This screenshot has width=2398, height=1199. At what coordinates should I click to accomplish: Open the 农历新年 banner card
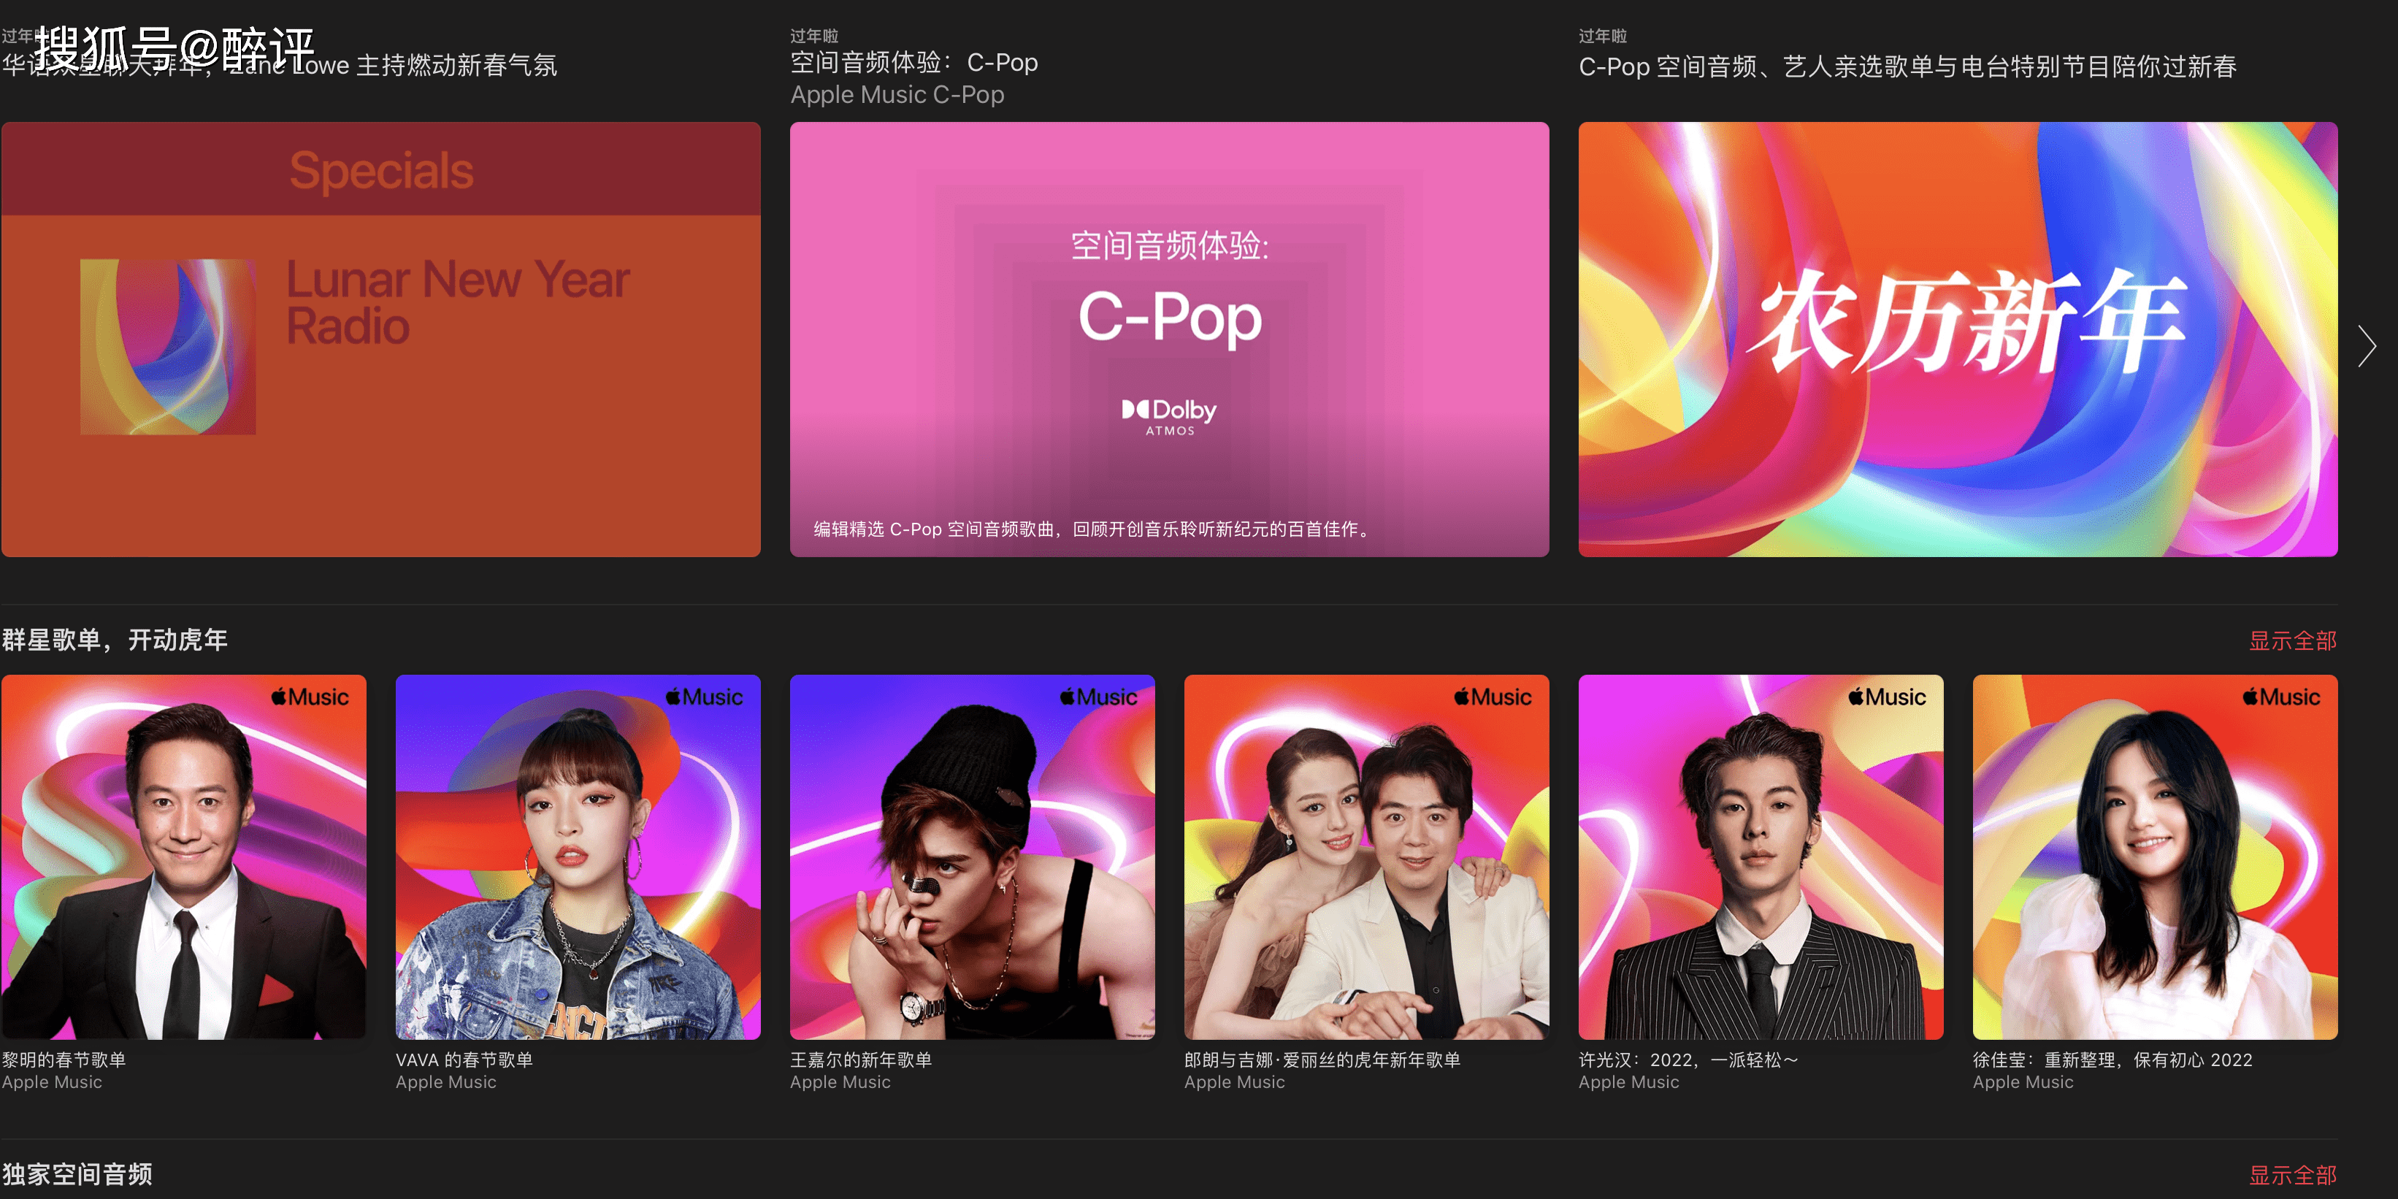[x=1958, y=340]
